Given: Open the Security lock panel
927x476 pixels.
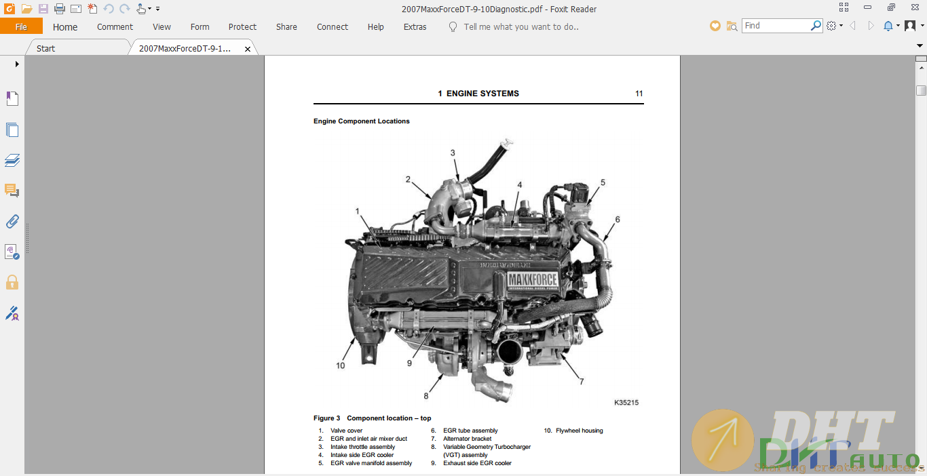Looking at the screenshot, I should 12,282.
